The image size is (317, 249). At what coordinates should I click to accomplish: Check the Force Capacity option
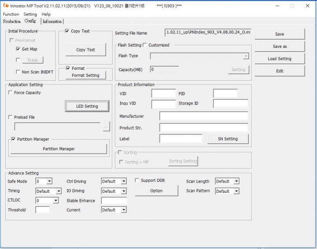point(10,93)
